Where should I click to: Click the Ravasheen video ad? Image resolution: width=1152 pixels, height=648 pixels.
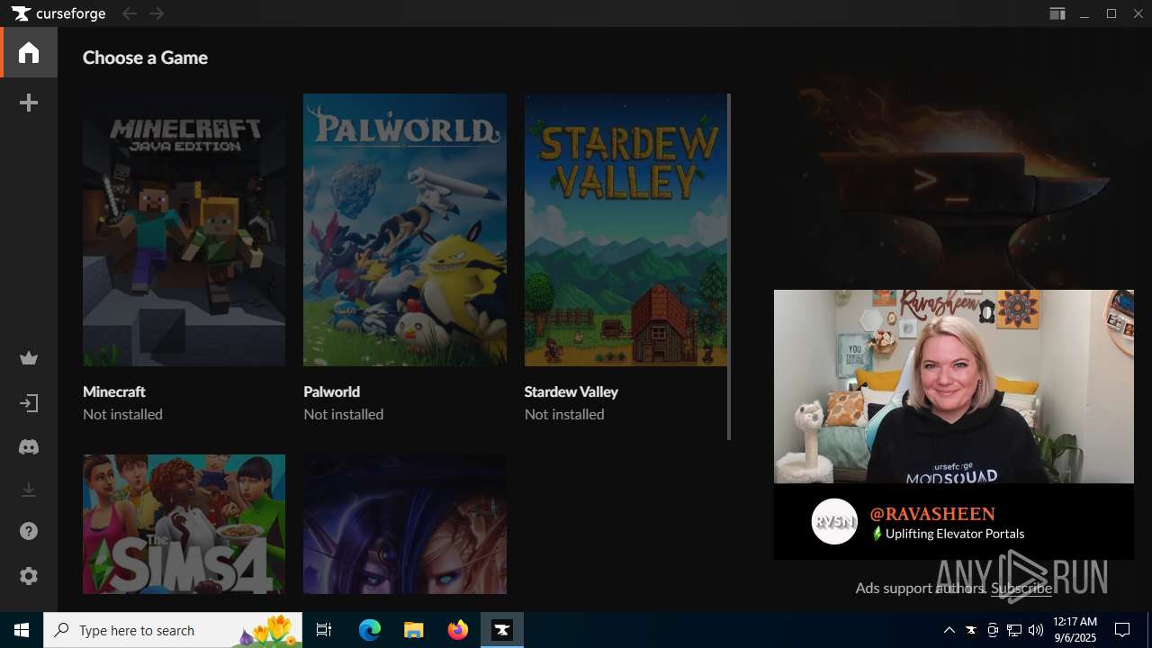click(954, 387)
